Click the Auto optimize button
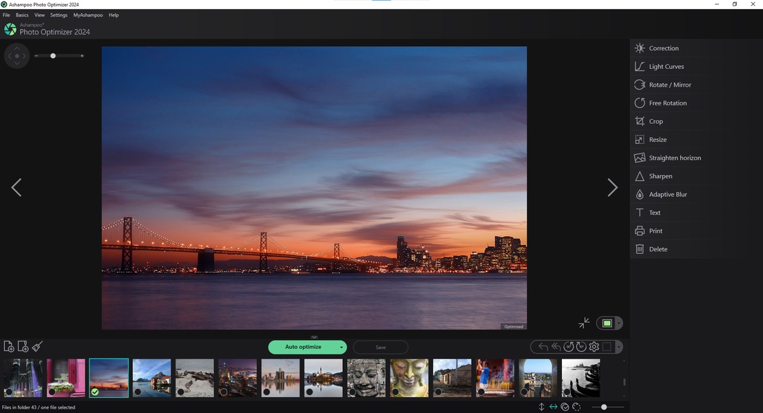The height and width of the screenshot is (413, 763). coord(303,347)
